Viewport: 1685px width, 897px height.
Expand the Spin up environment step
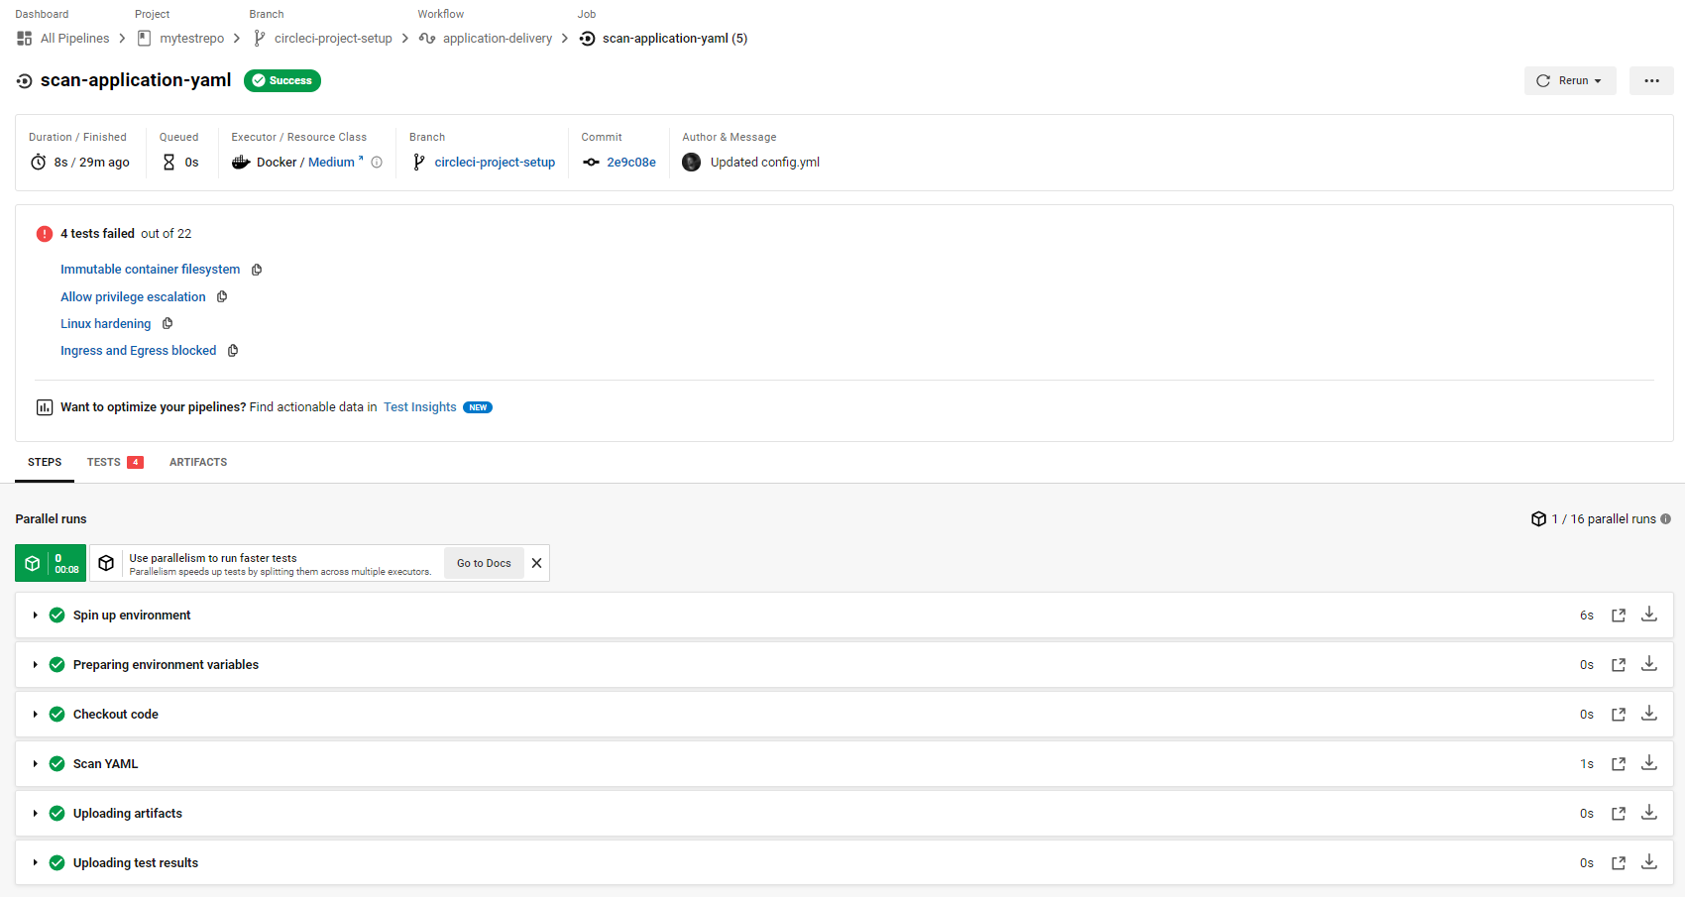pos(35,616)
